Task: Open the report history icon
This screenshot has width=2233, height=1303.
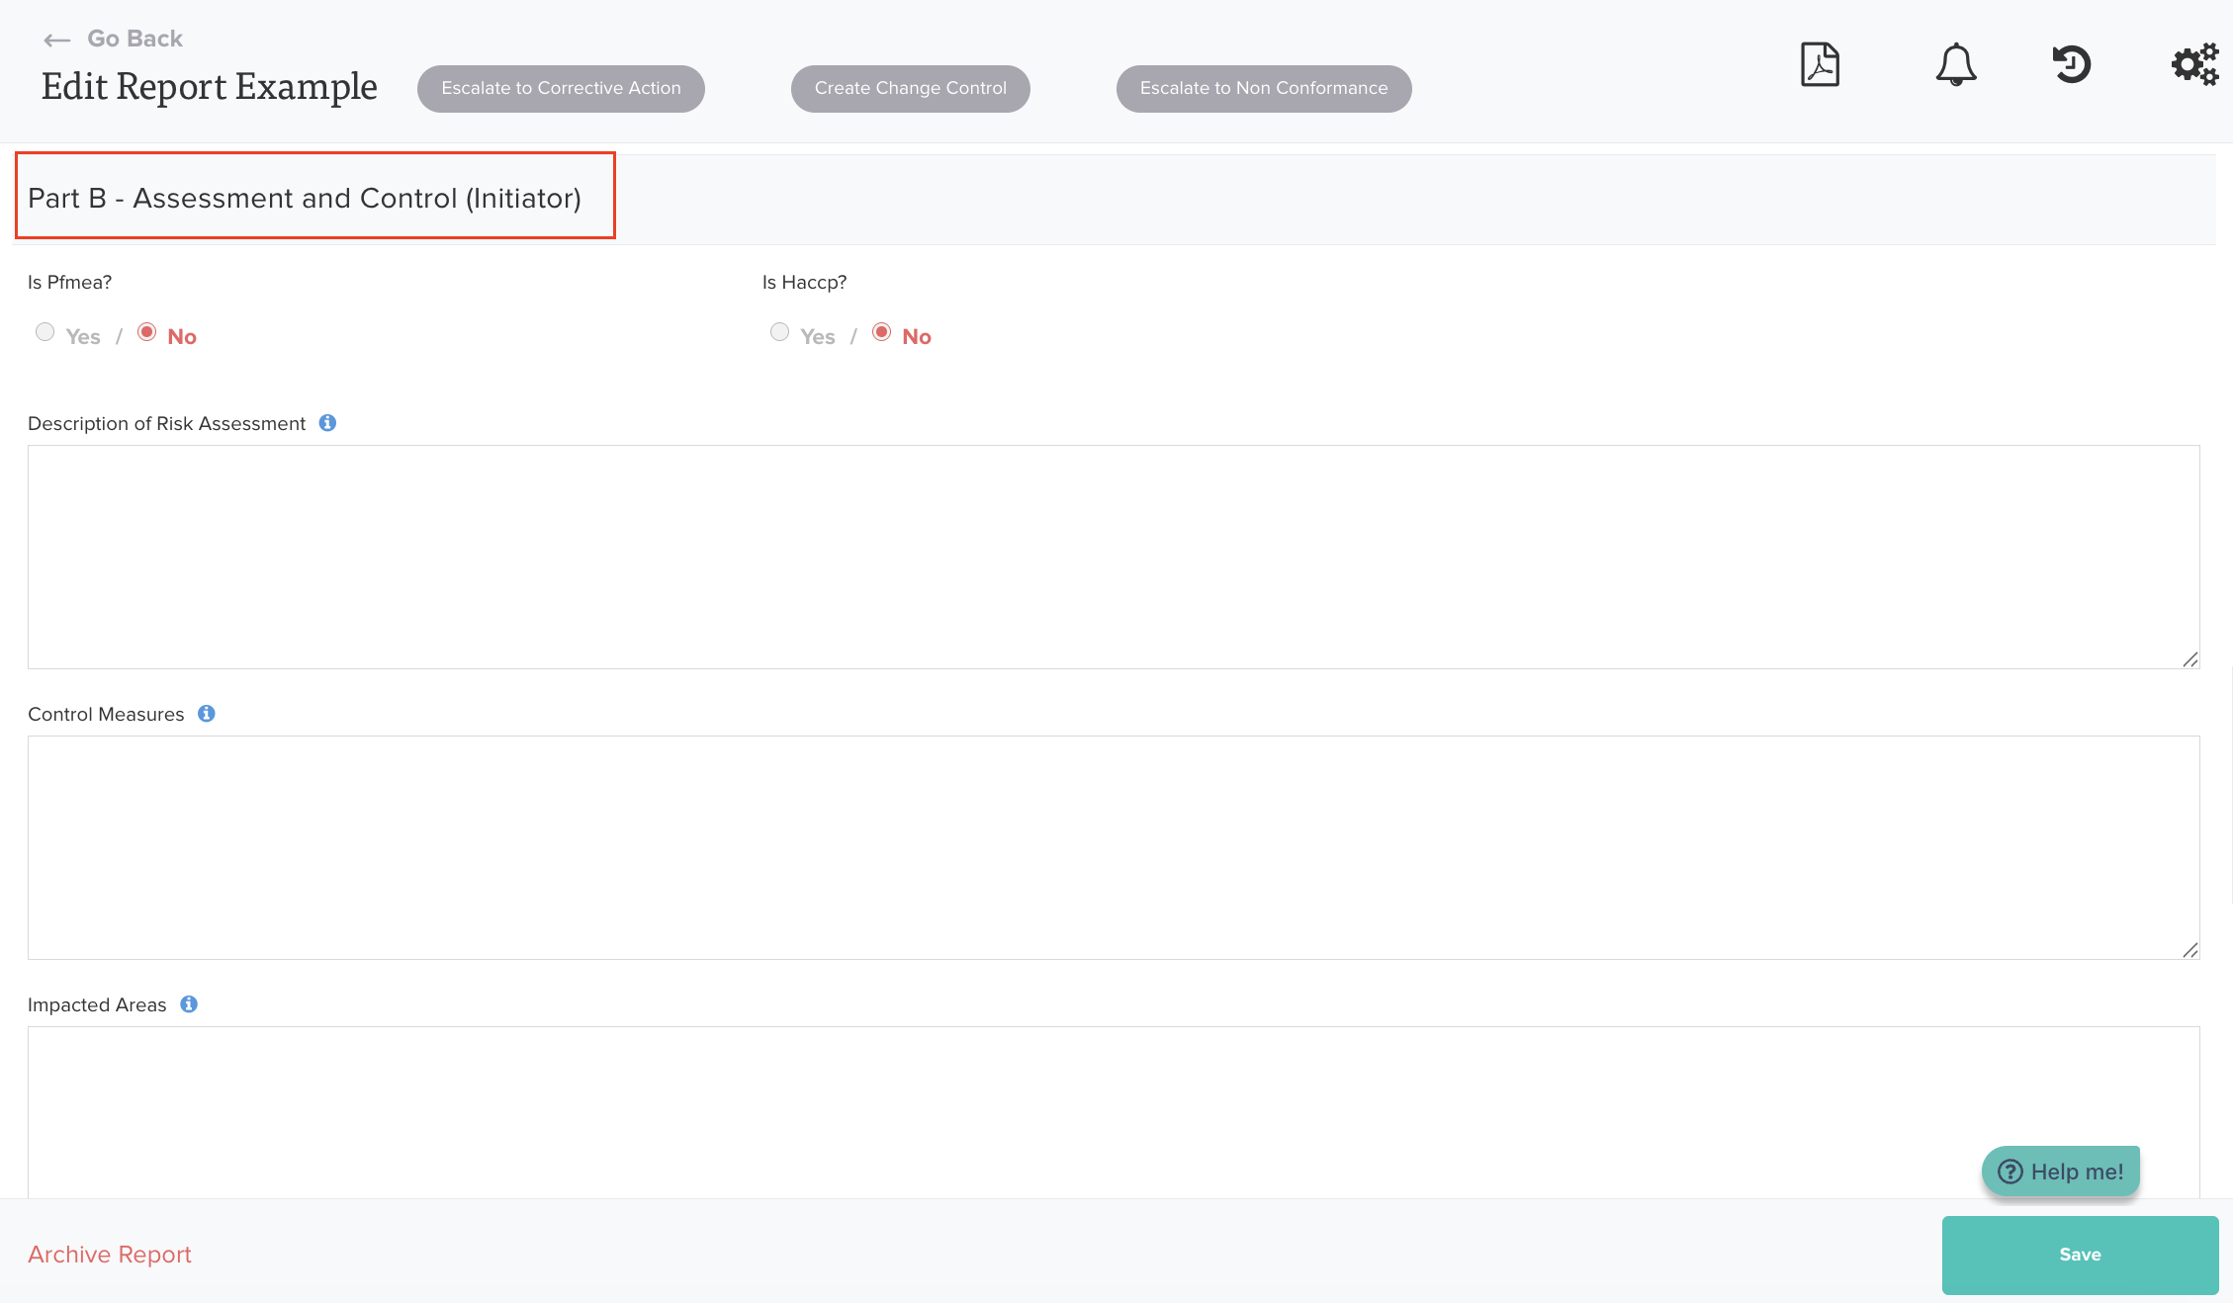Action: (x=2071, y=65)
